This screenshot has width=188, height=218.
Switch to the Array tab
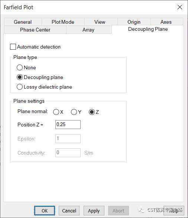89,30
